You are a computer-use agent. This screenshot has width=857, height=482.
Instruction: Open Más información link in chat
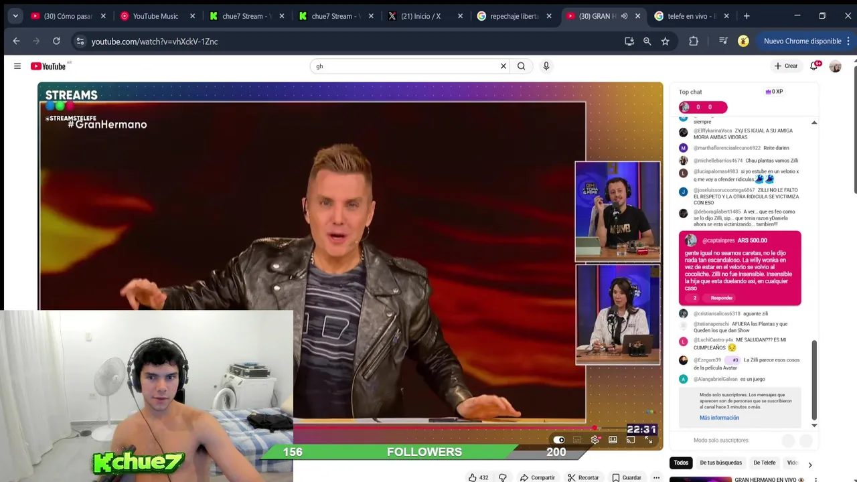[x=719, y=418]
